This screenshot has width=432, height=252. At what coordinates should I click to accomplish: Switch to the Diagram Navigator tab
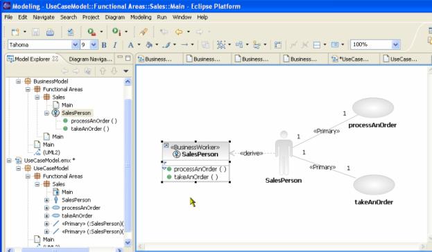tap(90, 59)
